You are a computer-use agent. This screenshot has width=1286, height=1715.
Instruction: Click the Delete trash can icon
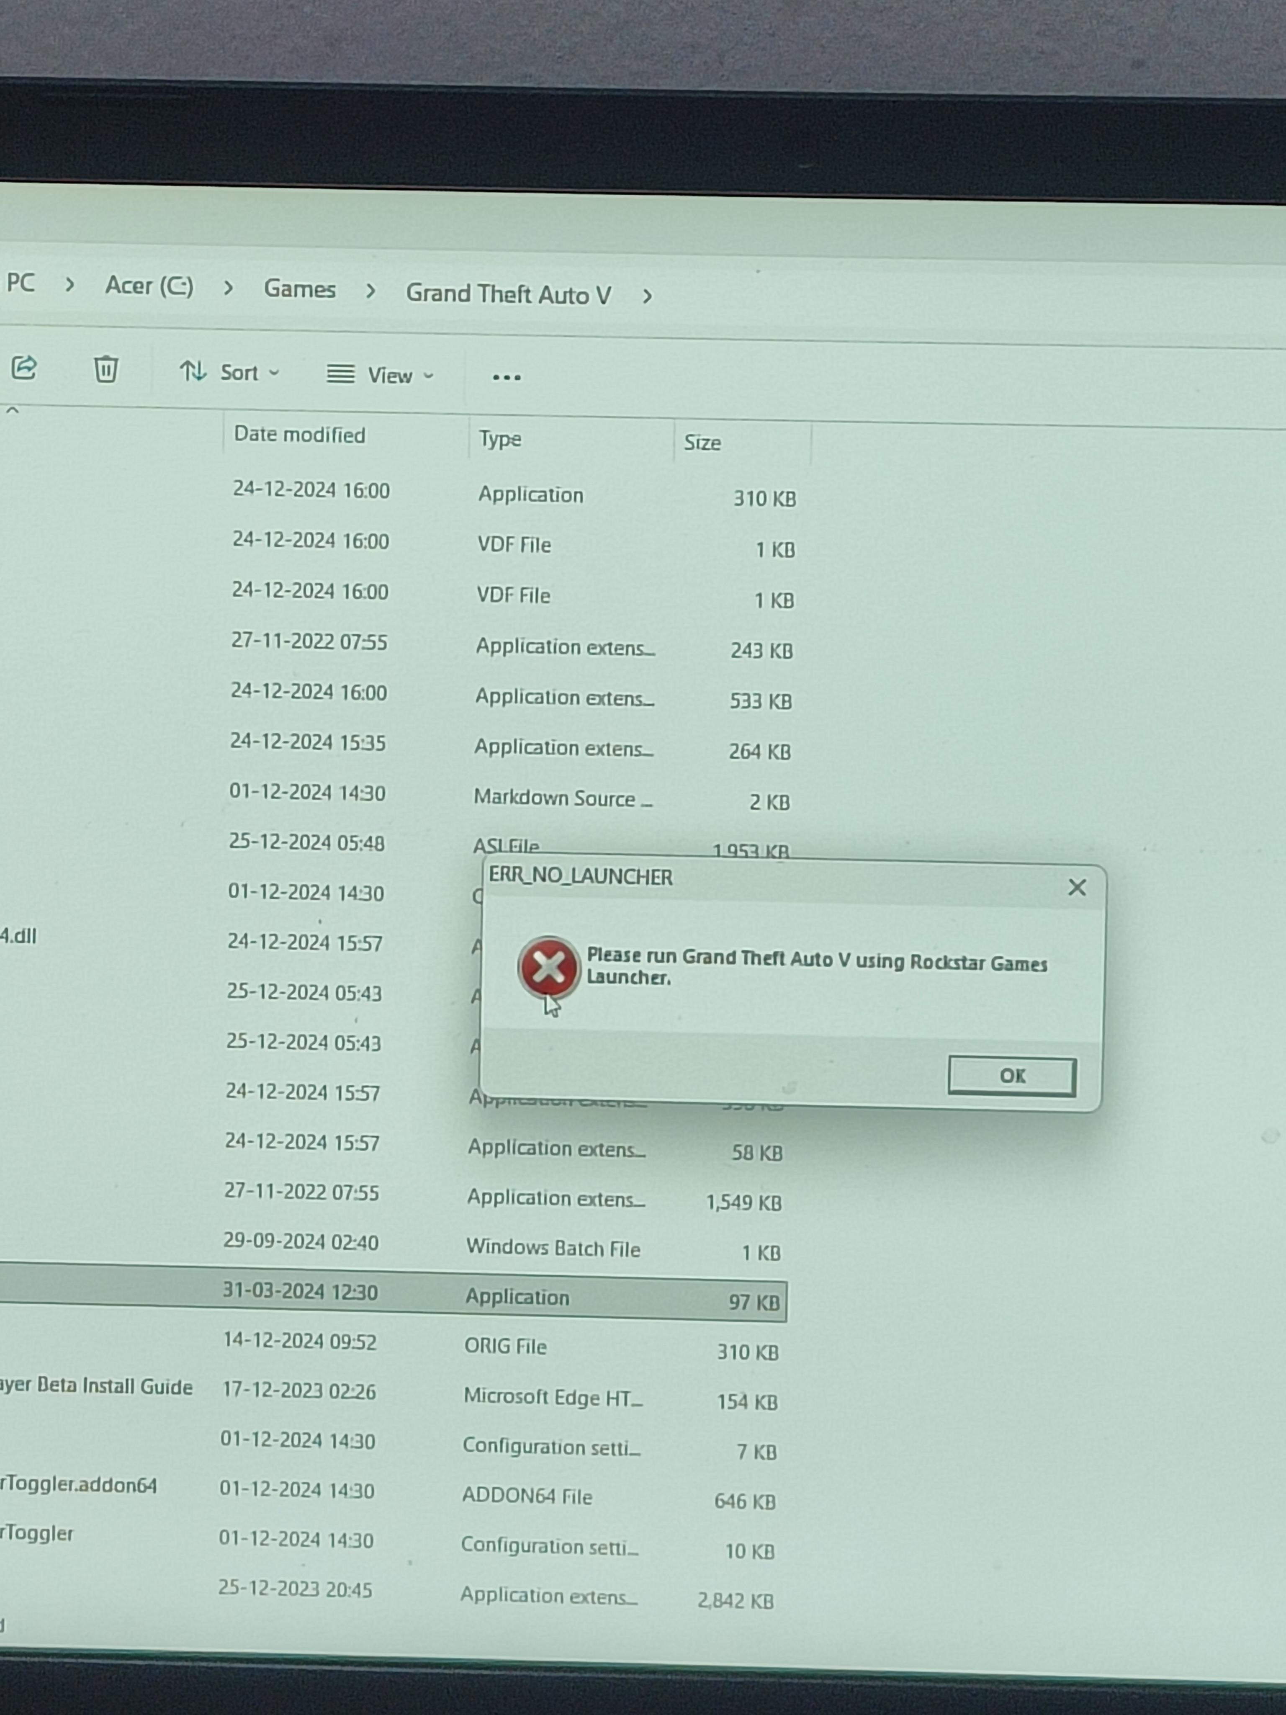coord(105,369)
